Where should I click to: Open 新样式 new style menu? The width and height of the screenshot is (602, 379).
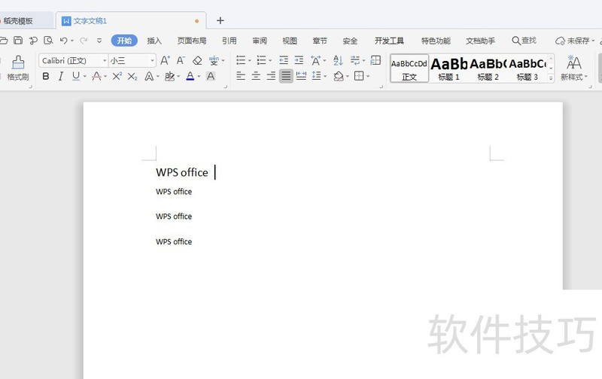pyautogui.click(x=573, y=68)
